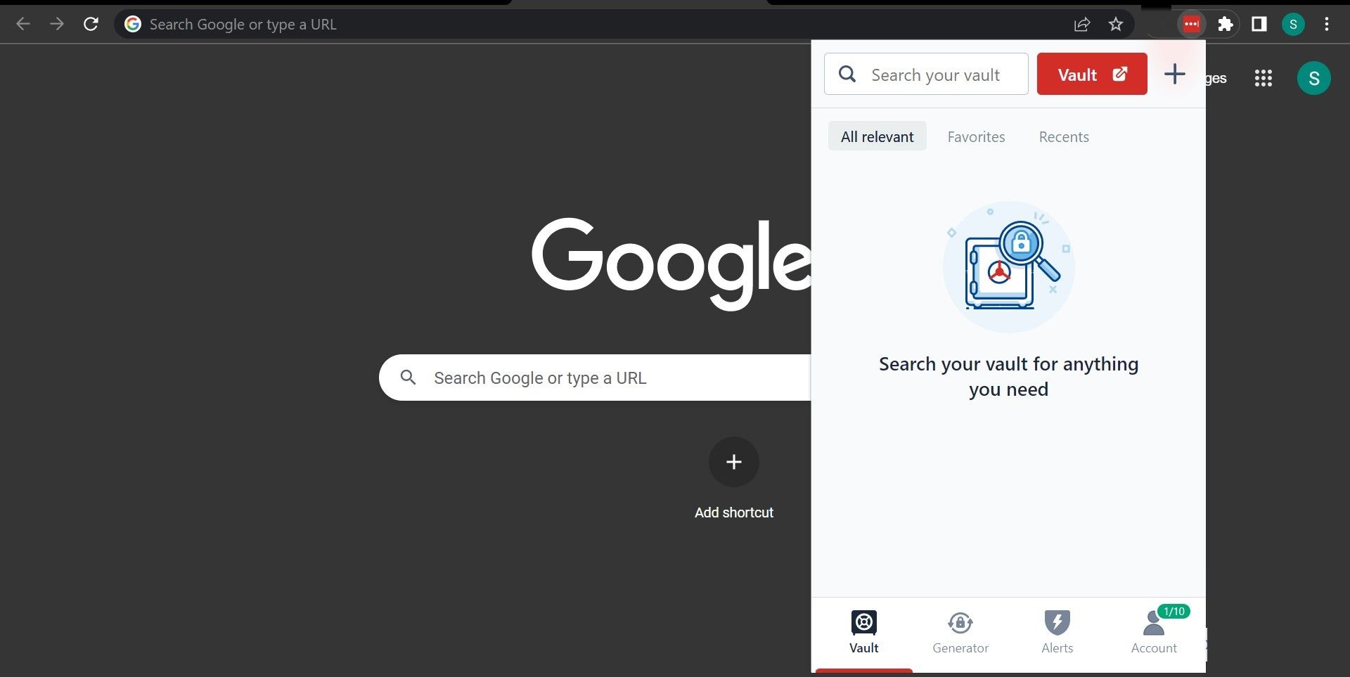1350x677 pixels.
Task: Open the Google apps grid
Action: pyautogui.click(x=1264, y=78)
